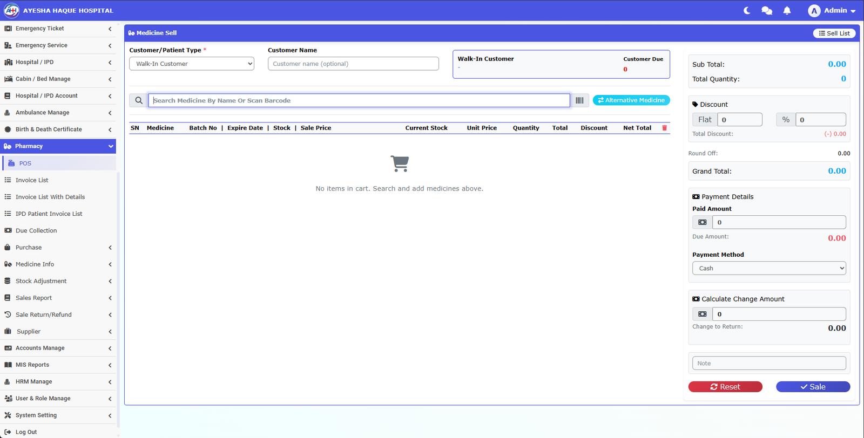Open Pharmacy menu section
Image resolution: width=864 pixels, height=438 pixels.
click(58, 146)
